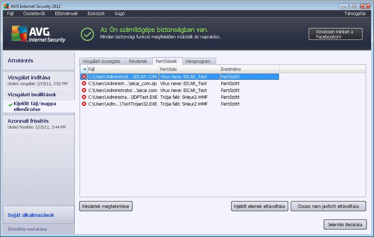374x237 pixels.
Task: Click the Kövessen minket a Facebookon button
Action: (335, 34)
